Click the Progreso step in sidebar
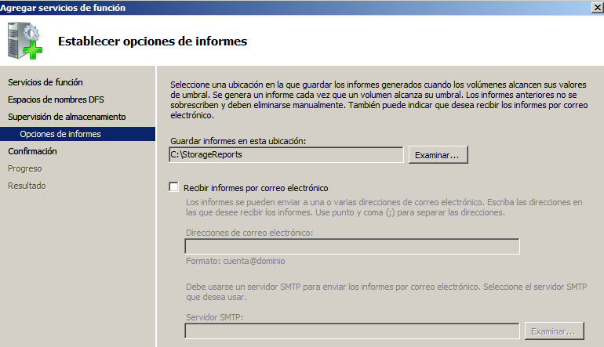Viewport: 604px width, 347px height. (24, 168)
